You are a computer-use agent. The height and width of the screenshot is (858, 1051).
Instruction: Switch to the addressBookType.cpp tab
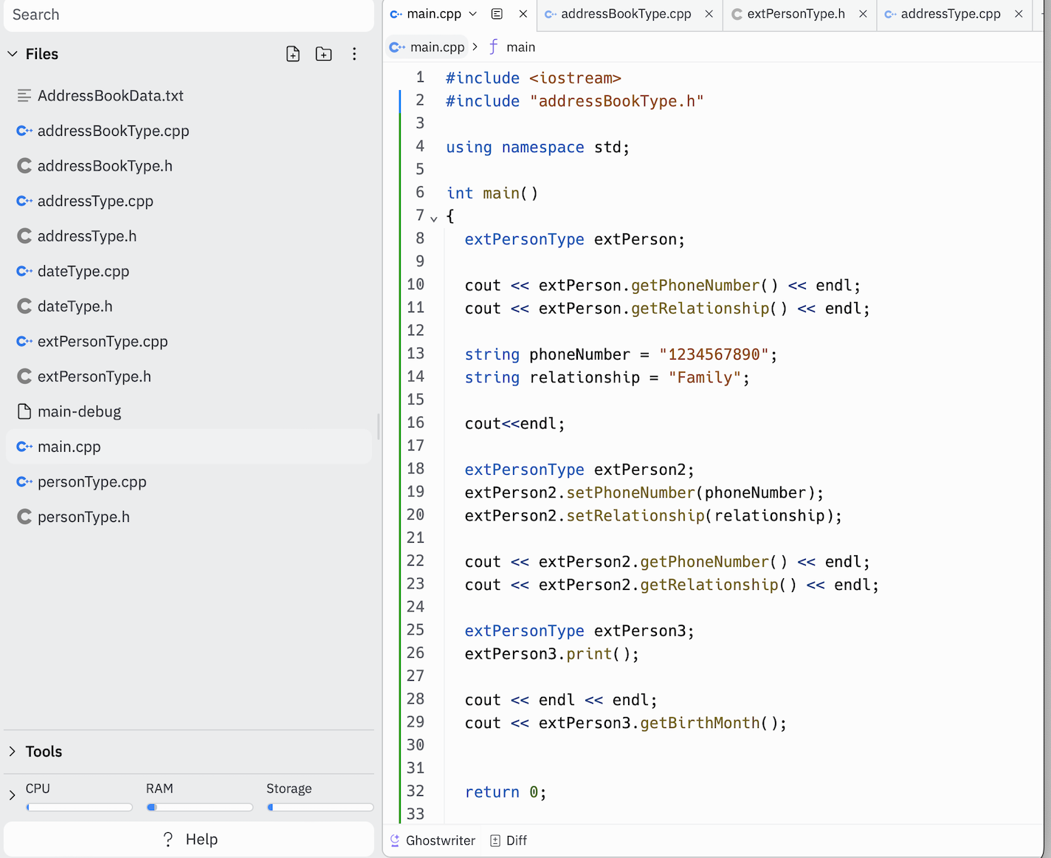pyautogui.click(x=625, y=13)
